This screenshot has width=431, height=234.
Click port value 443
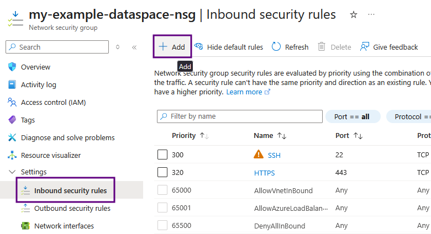[x=341, y=173]
